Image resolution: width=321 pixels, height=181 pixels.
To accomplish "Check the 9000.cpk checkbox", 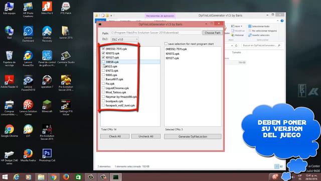I will point(103,75).
